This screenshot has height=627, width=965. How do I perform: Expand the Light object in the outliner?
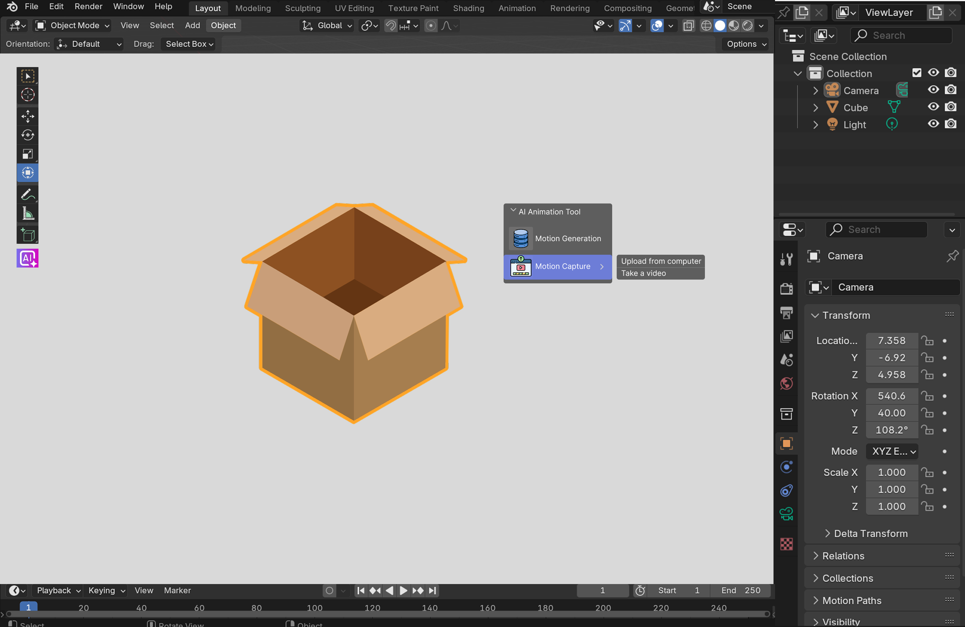[x=815, y=124]
